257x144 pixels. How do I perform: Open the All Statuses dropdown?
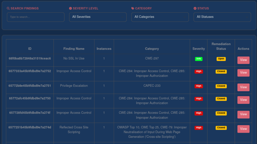coord(222,17)
